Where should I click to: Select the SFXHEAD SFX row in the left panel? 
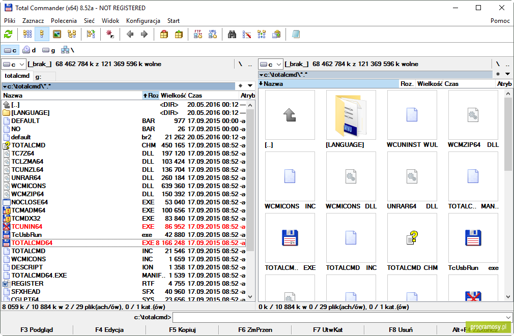point(124,292)
